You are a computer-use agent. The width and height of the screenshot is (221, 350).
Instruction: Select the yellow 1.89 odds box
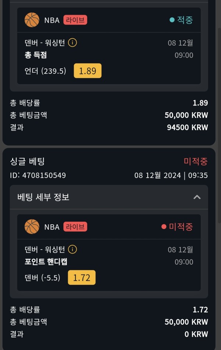(88, 71)
